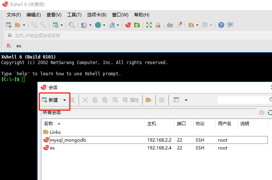Click the 说明 column header

[253, 124]
